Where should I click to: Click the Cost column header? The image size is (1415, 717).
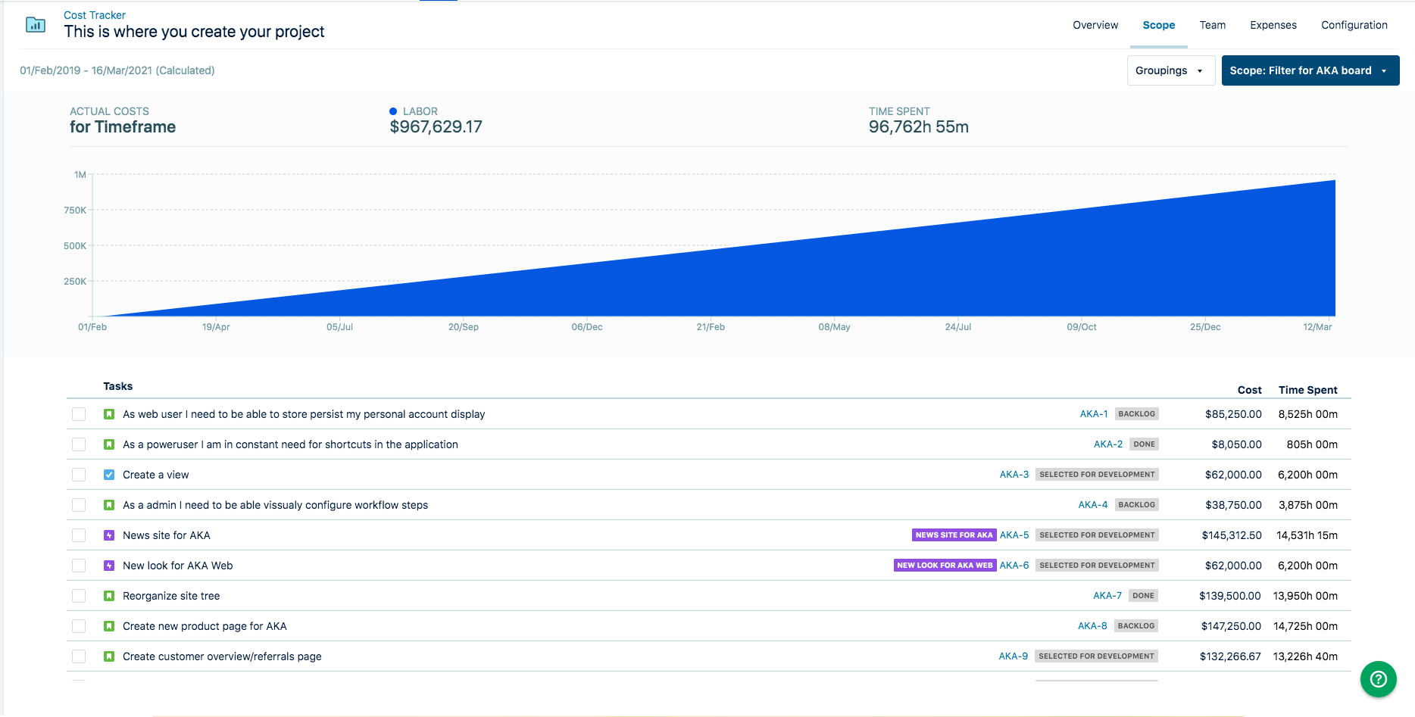[1249, 390]
